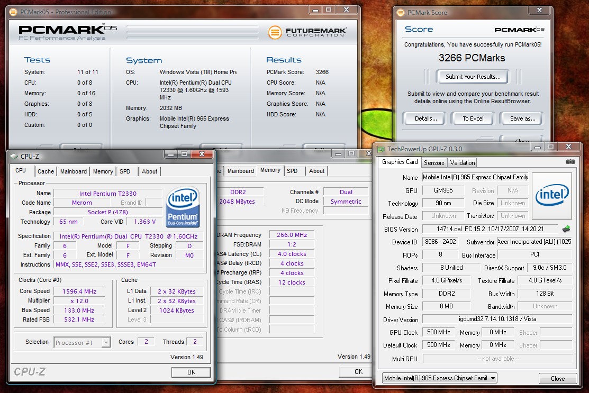Click the DC Mode value Symmetric
Screen dimensions: 589x393
coord(346,202)
